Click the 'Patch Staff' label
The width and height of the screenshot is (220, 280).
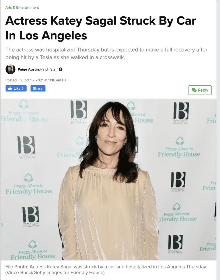coord(49,69)
